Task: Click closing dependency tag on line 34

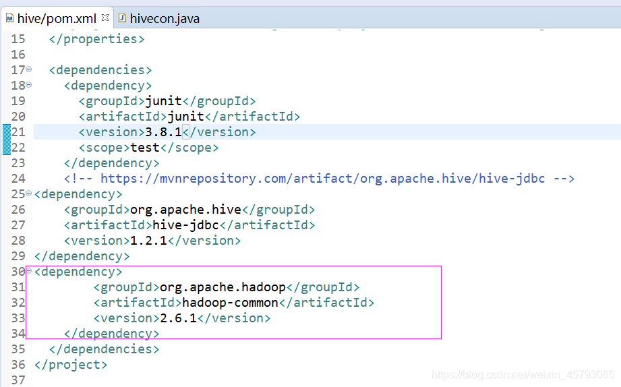Action: click(112, 333)
